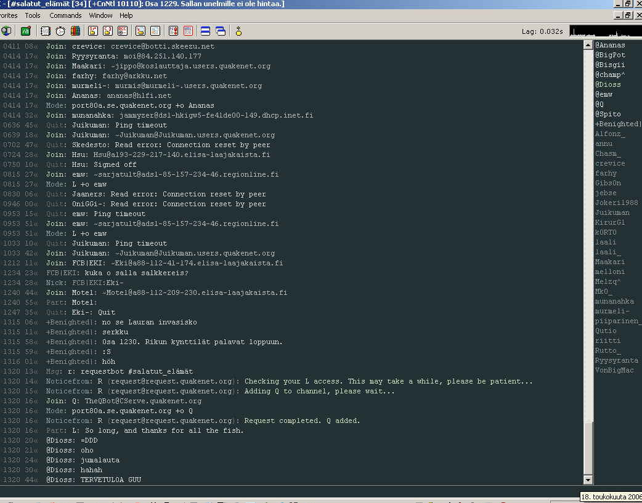Select GibsOn in the nick list

(x=608, y=183)
